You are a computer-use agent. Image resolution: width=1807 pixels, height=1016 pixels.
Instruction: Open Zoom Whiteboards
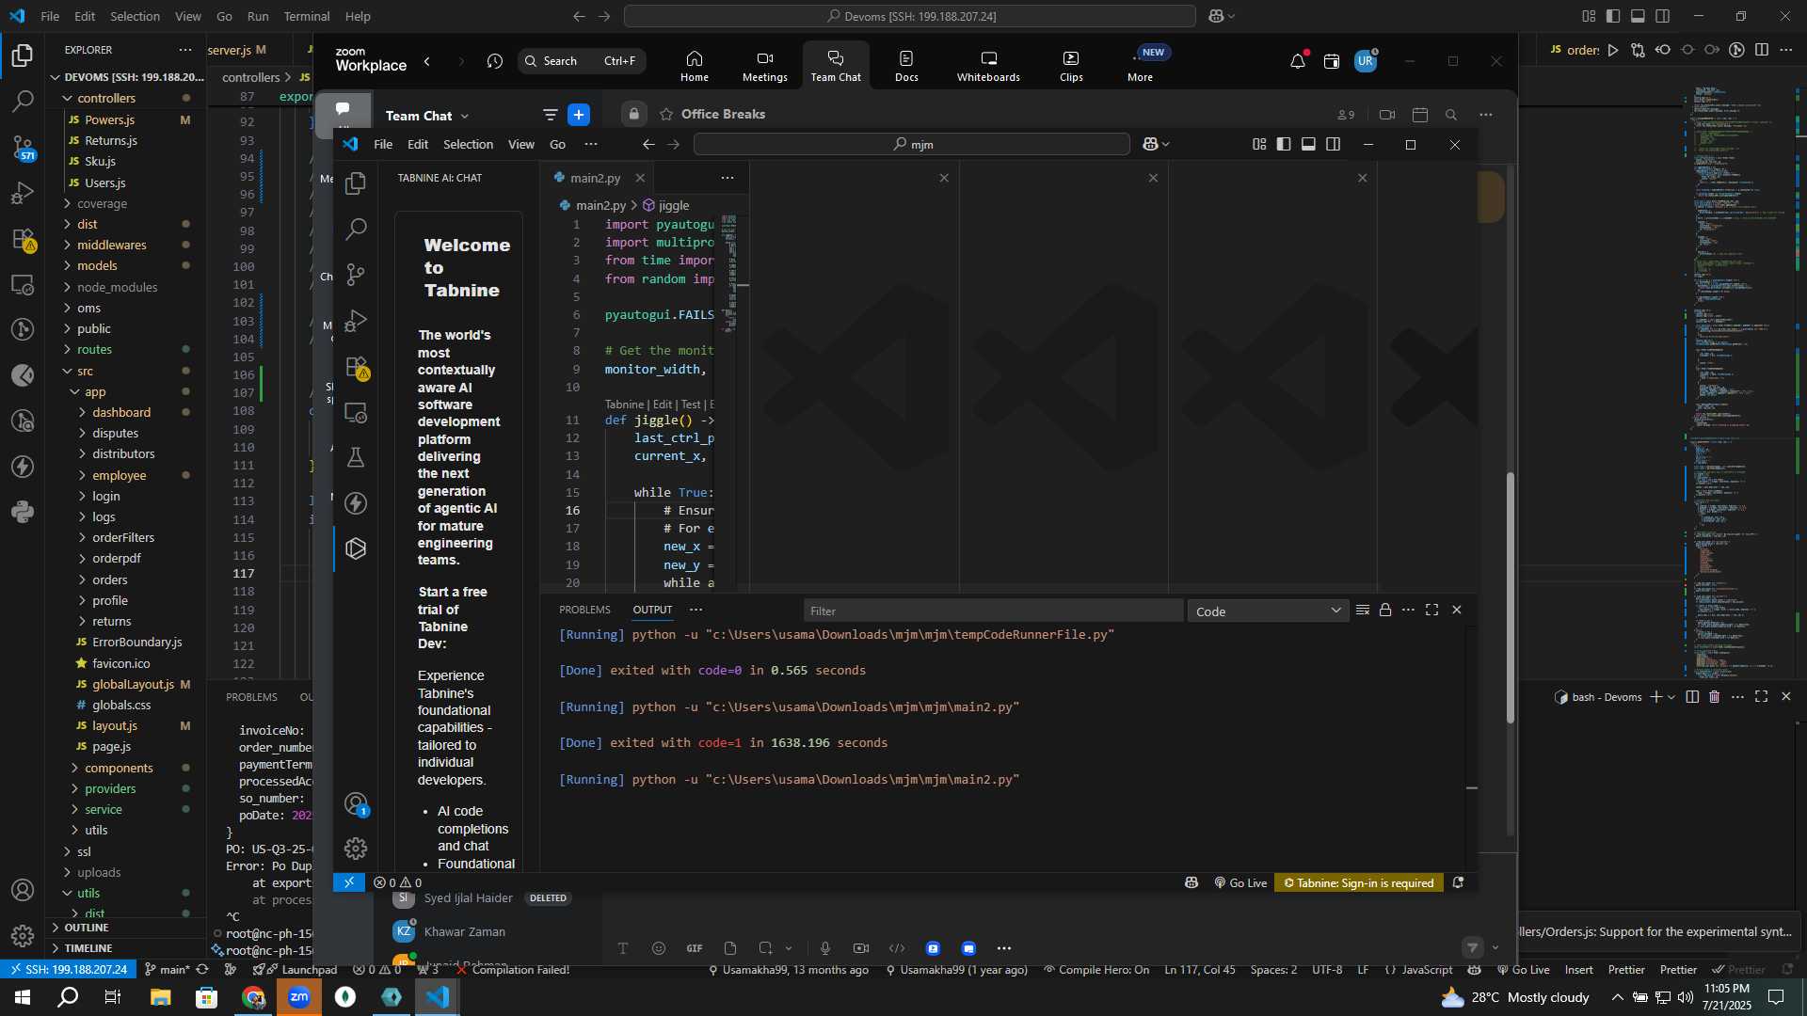pyautogui.click(x=988, y=66)
